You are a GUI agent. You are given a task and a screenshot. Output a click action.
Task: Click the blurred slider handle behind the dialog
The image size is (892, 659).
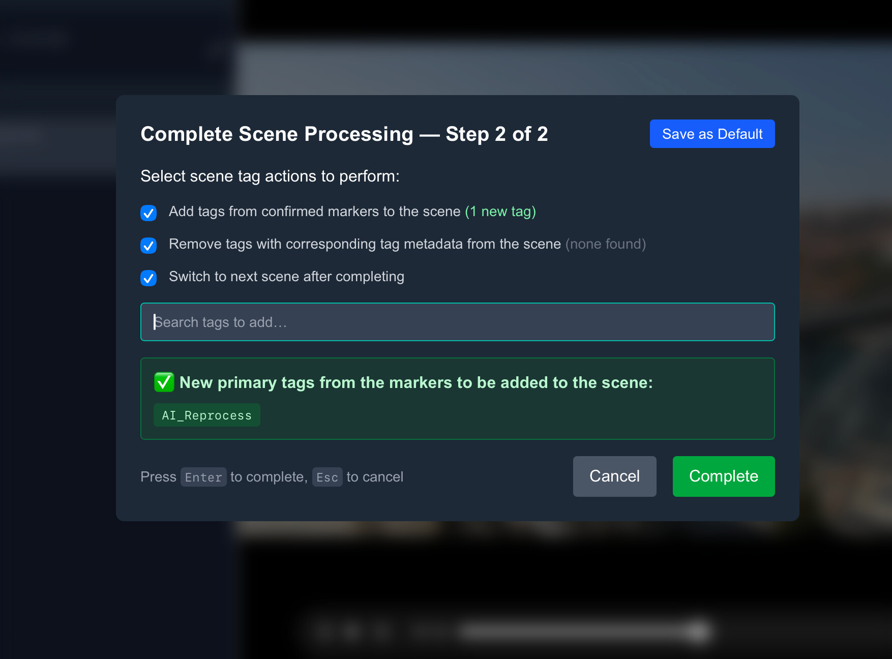[699, 631]
